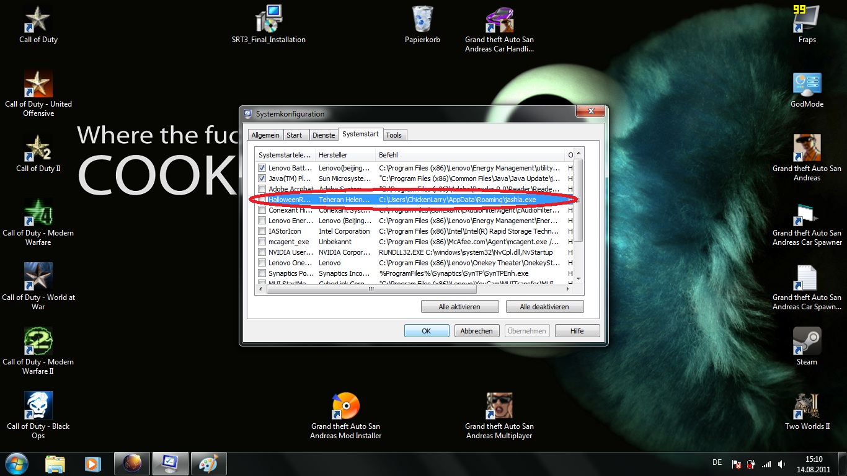Click the startup list up scroll arrow
The height and width of the screenshot is (476, 847).
pyautogui.click(x=579, y=153)
